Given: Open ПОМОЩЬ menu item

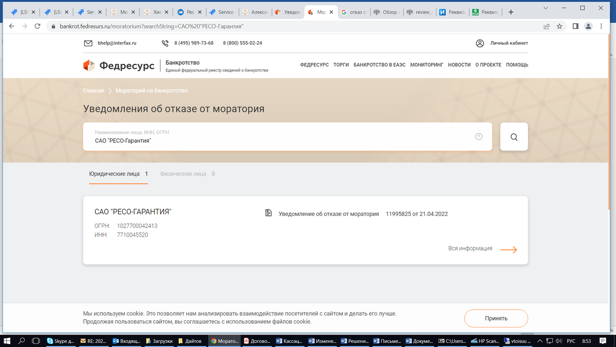Looking at the screenshot, I should click(x=517, y=65).
